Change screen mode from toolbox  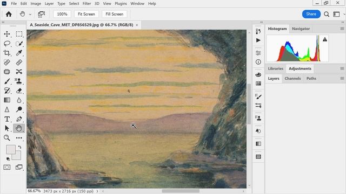click(19, 168)
